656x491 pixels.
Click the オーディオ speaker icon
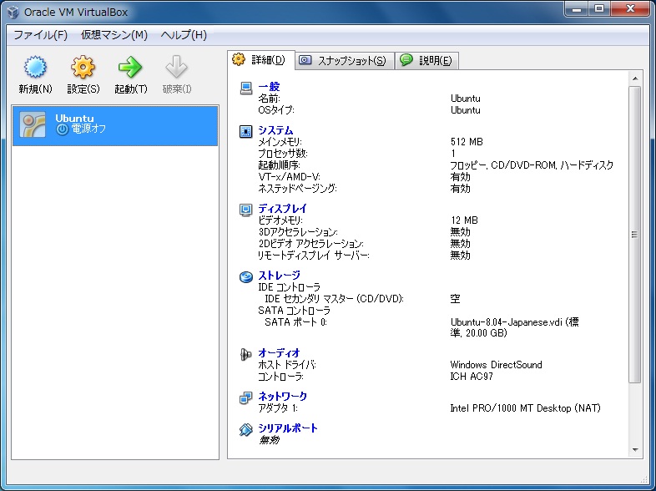point(246,355)
